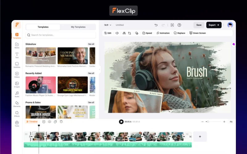Click See all next to Slideshow

point(91,44)
